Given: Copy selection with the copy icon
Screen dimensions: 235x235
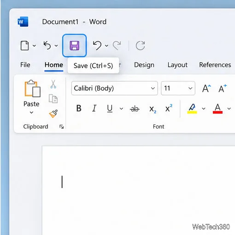Looking at the screenshot, I should [x=53, y=99].
